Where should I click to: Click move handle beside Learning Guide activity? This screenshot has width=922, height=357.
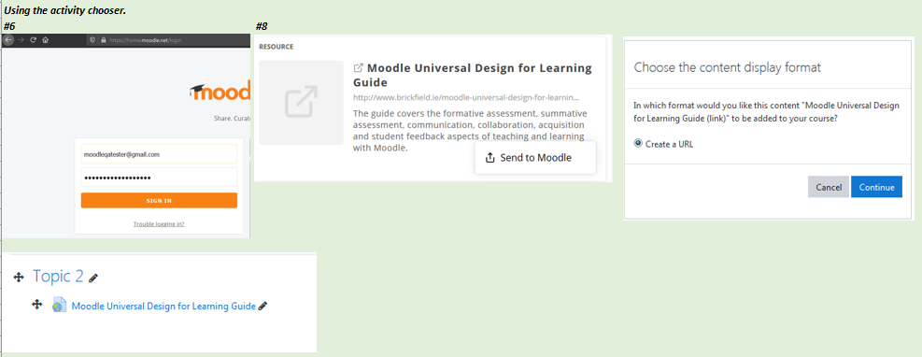click(x=36, y=304)
